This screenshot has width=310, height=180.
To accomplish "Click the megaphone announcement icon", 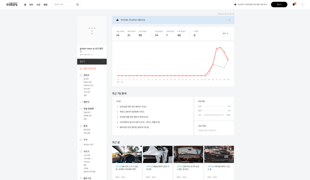I will [x=235, y=4].
